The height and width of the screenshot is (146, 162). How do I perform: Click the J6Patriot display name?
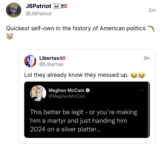click(39, 6)
